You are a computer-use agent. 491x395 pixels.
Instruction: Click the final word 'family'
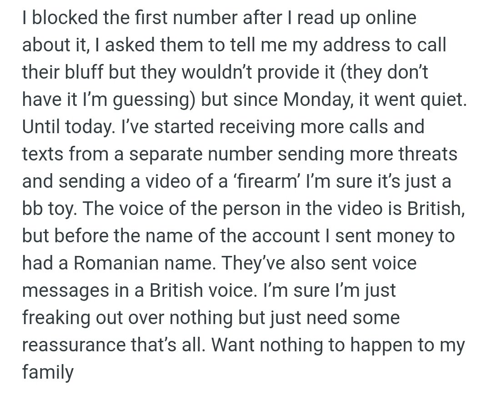coord(48,373)
